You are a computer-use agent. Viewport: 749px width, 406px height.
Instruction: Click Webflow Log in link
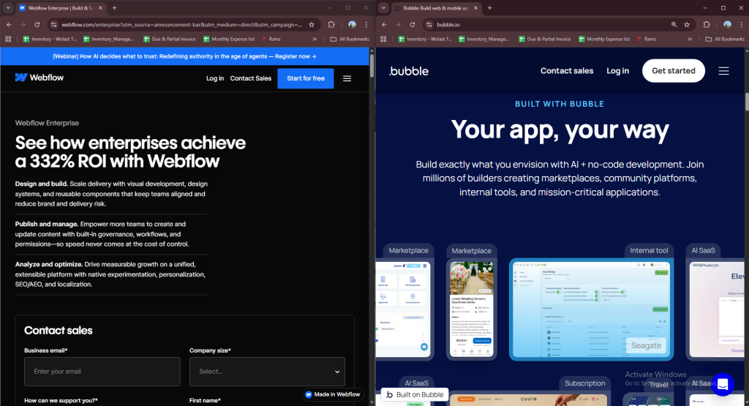coord(215,78)
